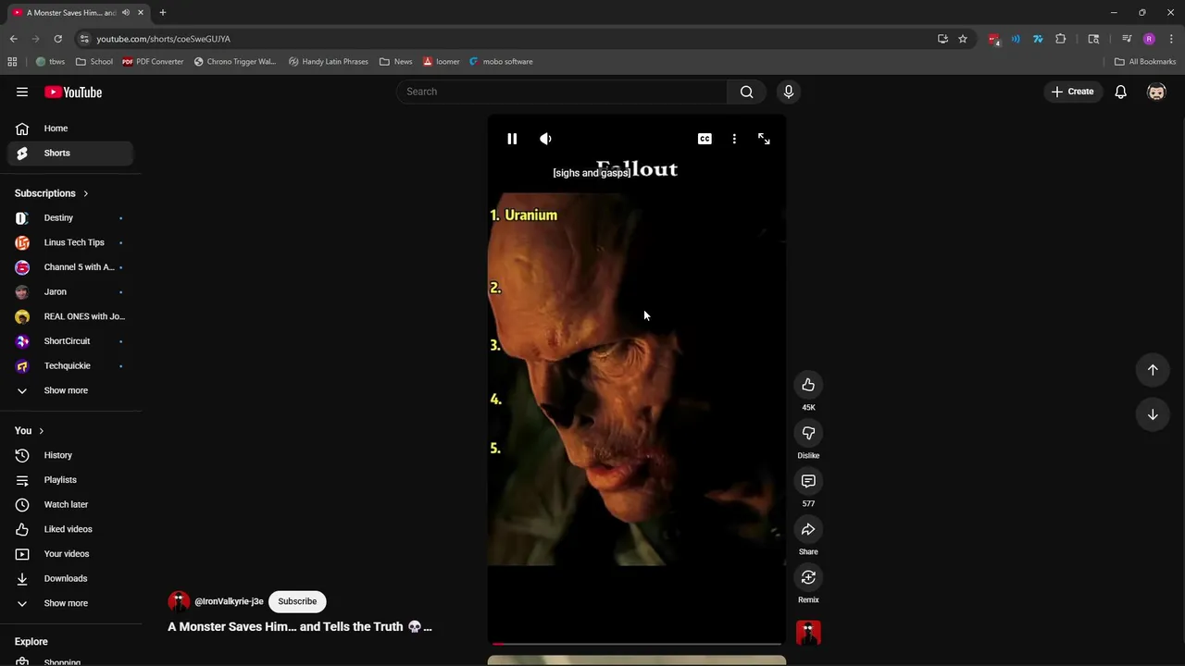Viewport: 1185px width, 666px height.
Task: Open the 7TV extension icon
Action: point(1038,39)
